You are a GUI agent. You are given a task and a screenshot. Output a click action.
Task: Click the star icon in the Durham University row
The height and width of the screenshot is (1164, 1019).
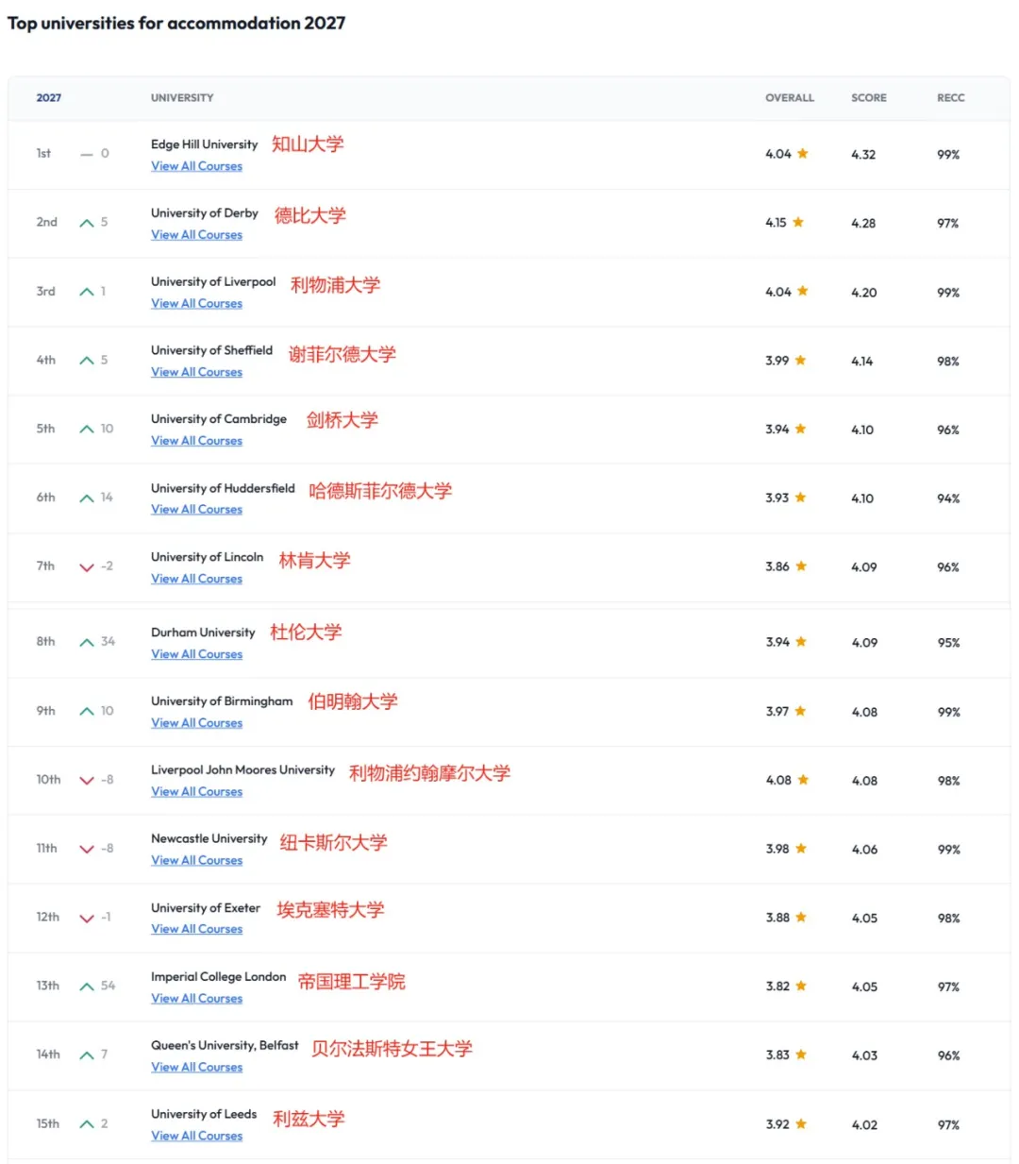tap(801, 642)
